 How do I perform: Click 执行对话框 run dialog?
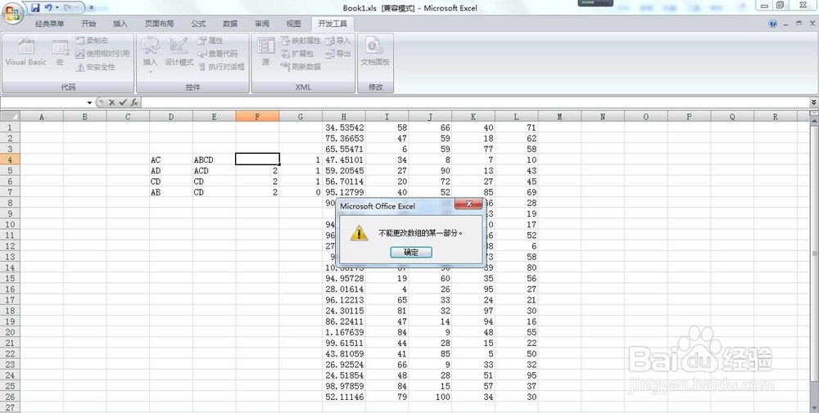(x=221, y=67)
